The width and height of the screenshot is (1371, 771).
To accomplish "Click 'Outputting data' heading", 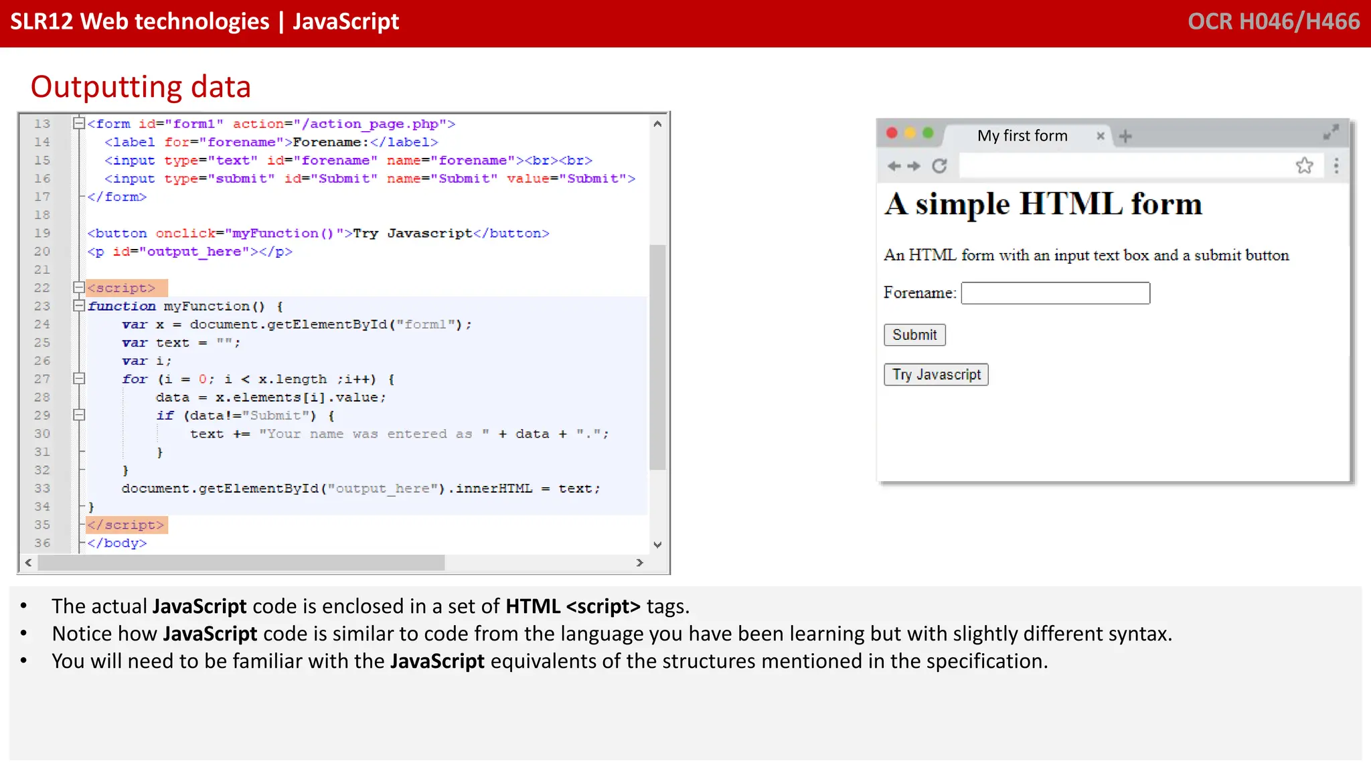I will coord(141,87).
